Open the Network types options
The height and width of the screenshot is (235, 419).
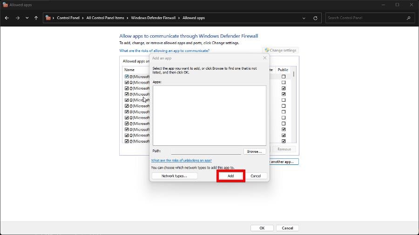coord(174,176)
